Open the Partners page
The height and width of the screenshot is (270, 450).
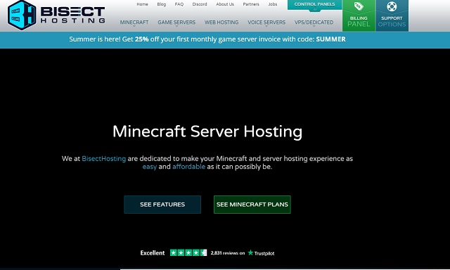point(251,4)
